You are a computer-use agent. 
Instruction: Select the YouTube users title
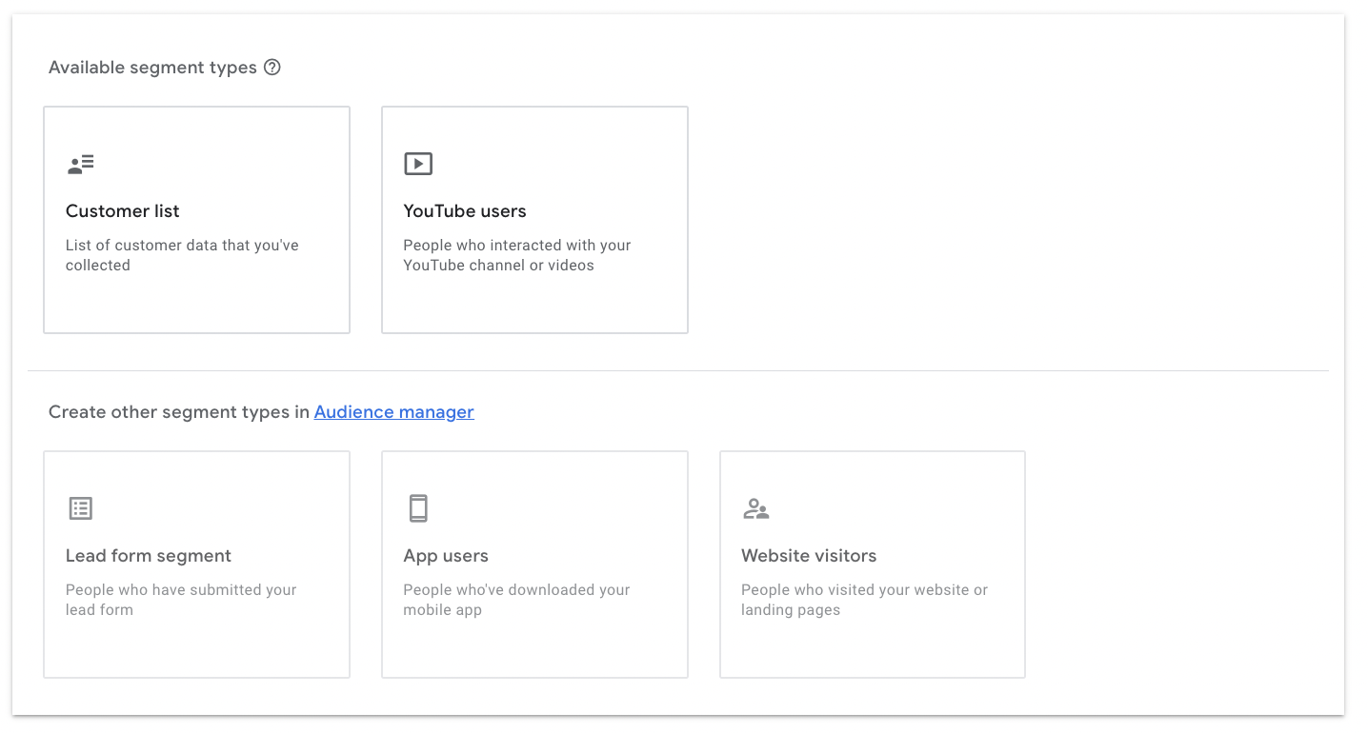(465, 211)
